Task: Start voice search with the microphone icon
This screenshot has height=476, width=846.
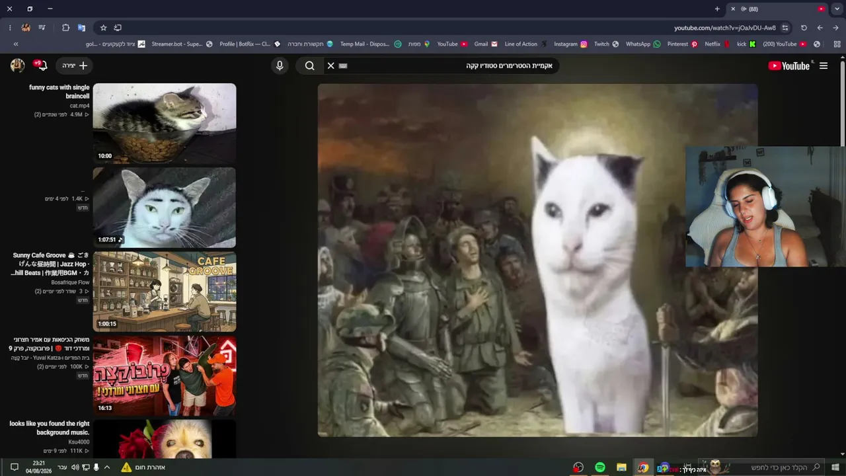Action: tap(280, 65)
